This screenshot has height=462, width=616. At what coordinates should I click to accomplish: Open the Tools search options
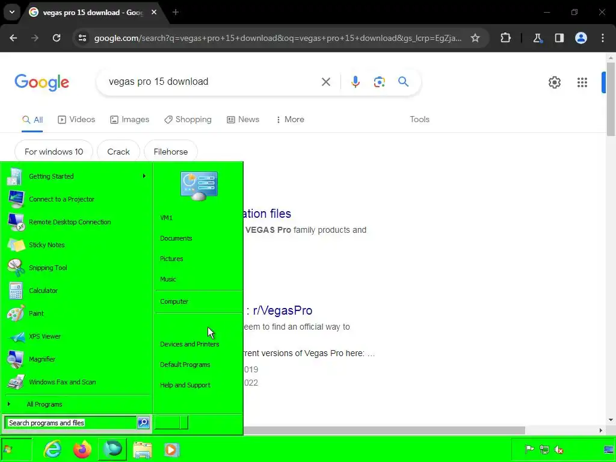[x=419, y=120]
